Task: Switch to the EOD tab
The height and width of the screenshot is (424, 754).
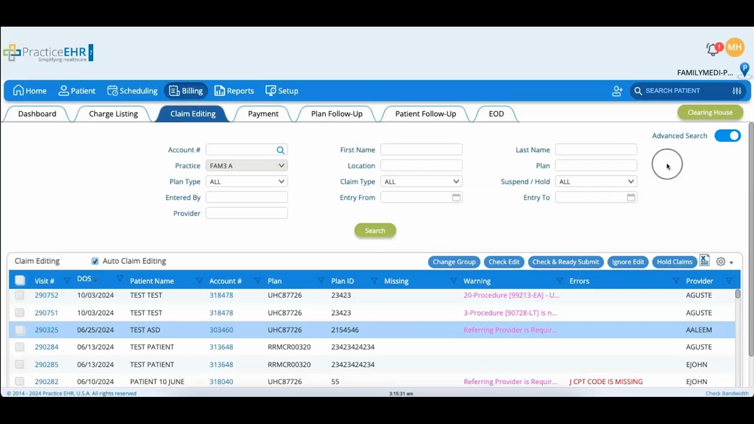Action: tap(497, 114)
